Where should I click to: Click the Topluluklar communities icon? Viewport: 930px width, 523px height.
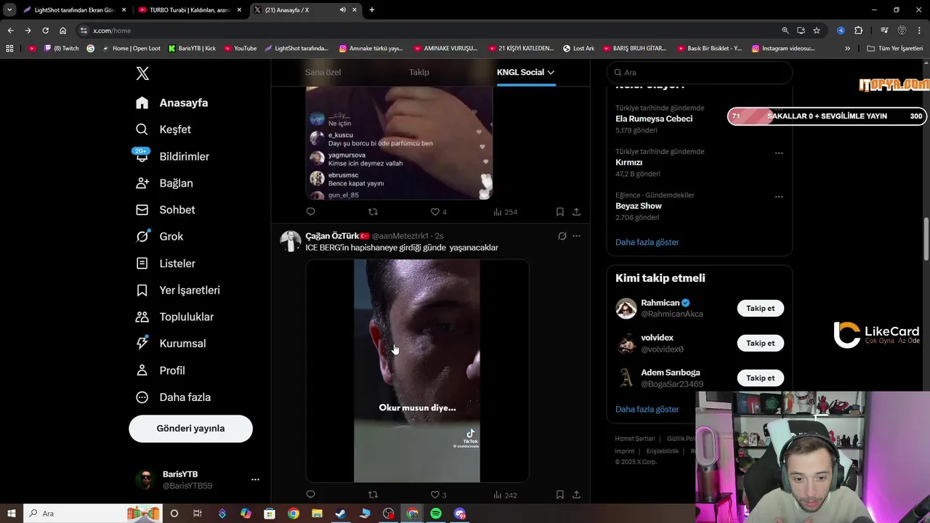(x=142, y=317)
